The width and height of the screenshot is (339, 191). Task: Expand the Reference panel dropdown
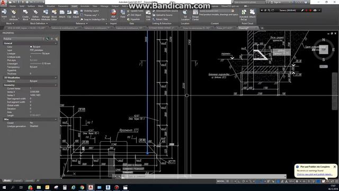pos(82,23)
